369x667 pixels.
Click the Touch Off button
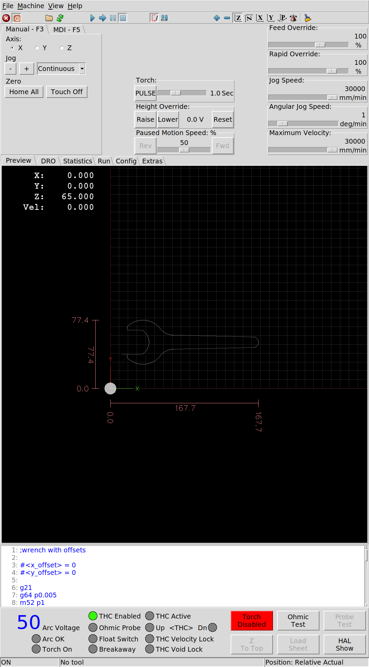click(67, 92)
